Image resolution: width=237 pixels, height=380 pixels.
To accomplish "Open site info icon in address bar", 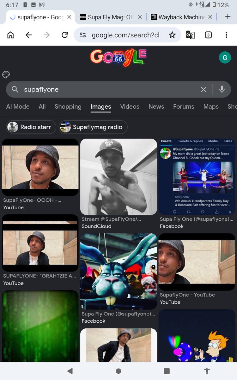I will point(83,35).
